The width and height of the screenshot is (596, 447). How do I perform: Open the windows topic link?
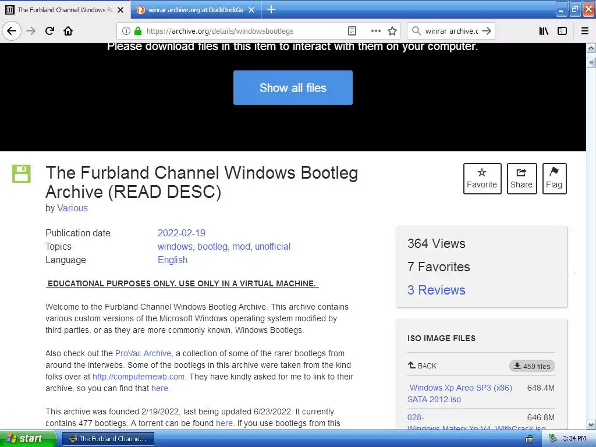(175, 246)
